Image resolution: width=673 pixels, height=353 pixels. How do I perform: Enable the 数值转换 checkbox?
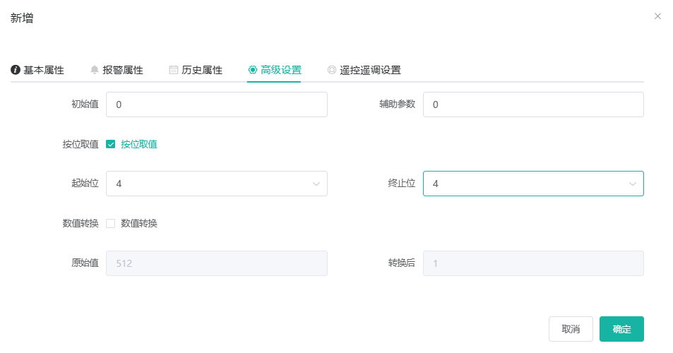point(111,224)
